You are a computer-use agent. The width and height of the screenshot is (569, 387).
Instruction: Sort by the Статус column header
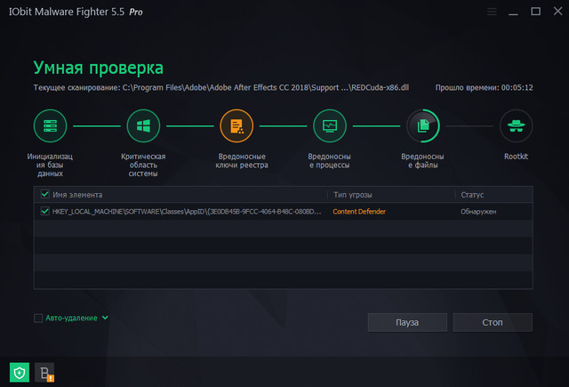[x=472, y=194]
